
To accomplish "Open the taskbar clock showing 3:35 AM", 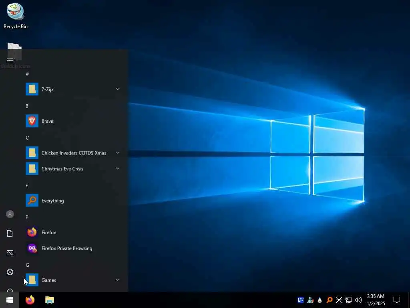I will pos(376,300).
